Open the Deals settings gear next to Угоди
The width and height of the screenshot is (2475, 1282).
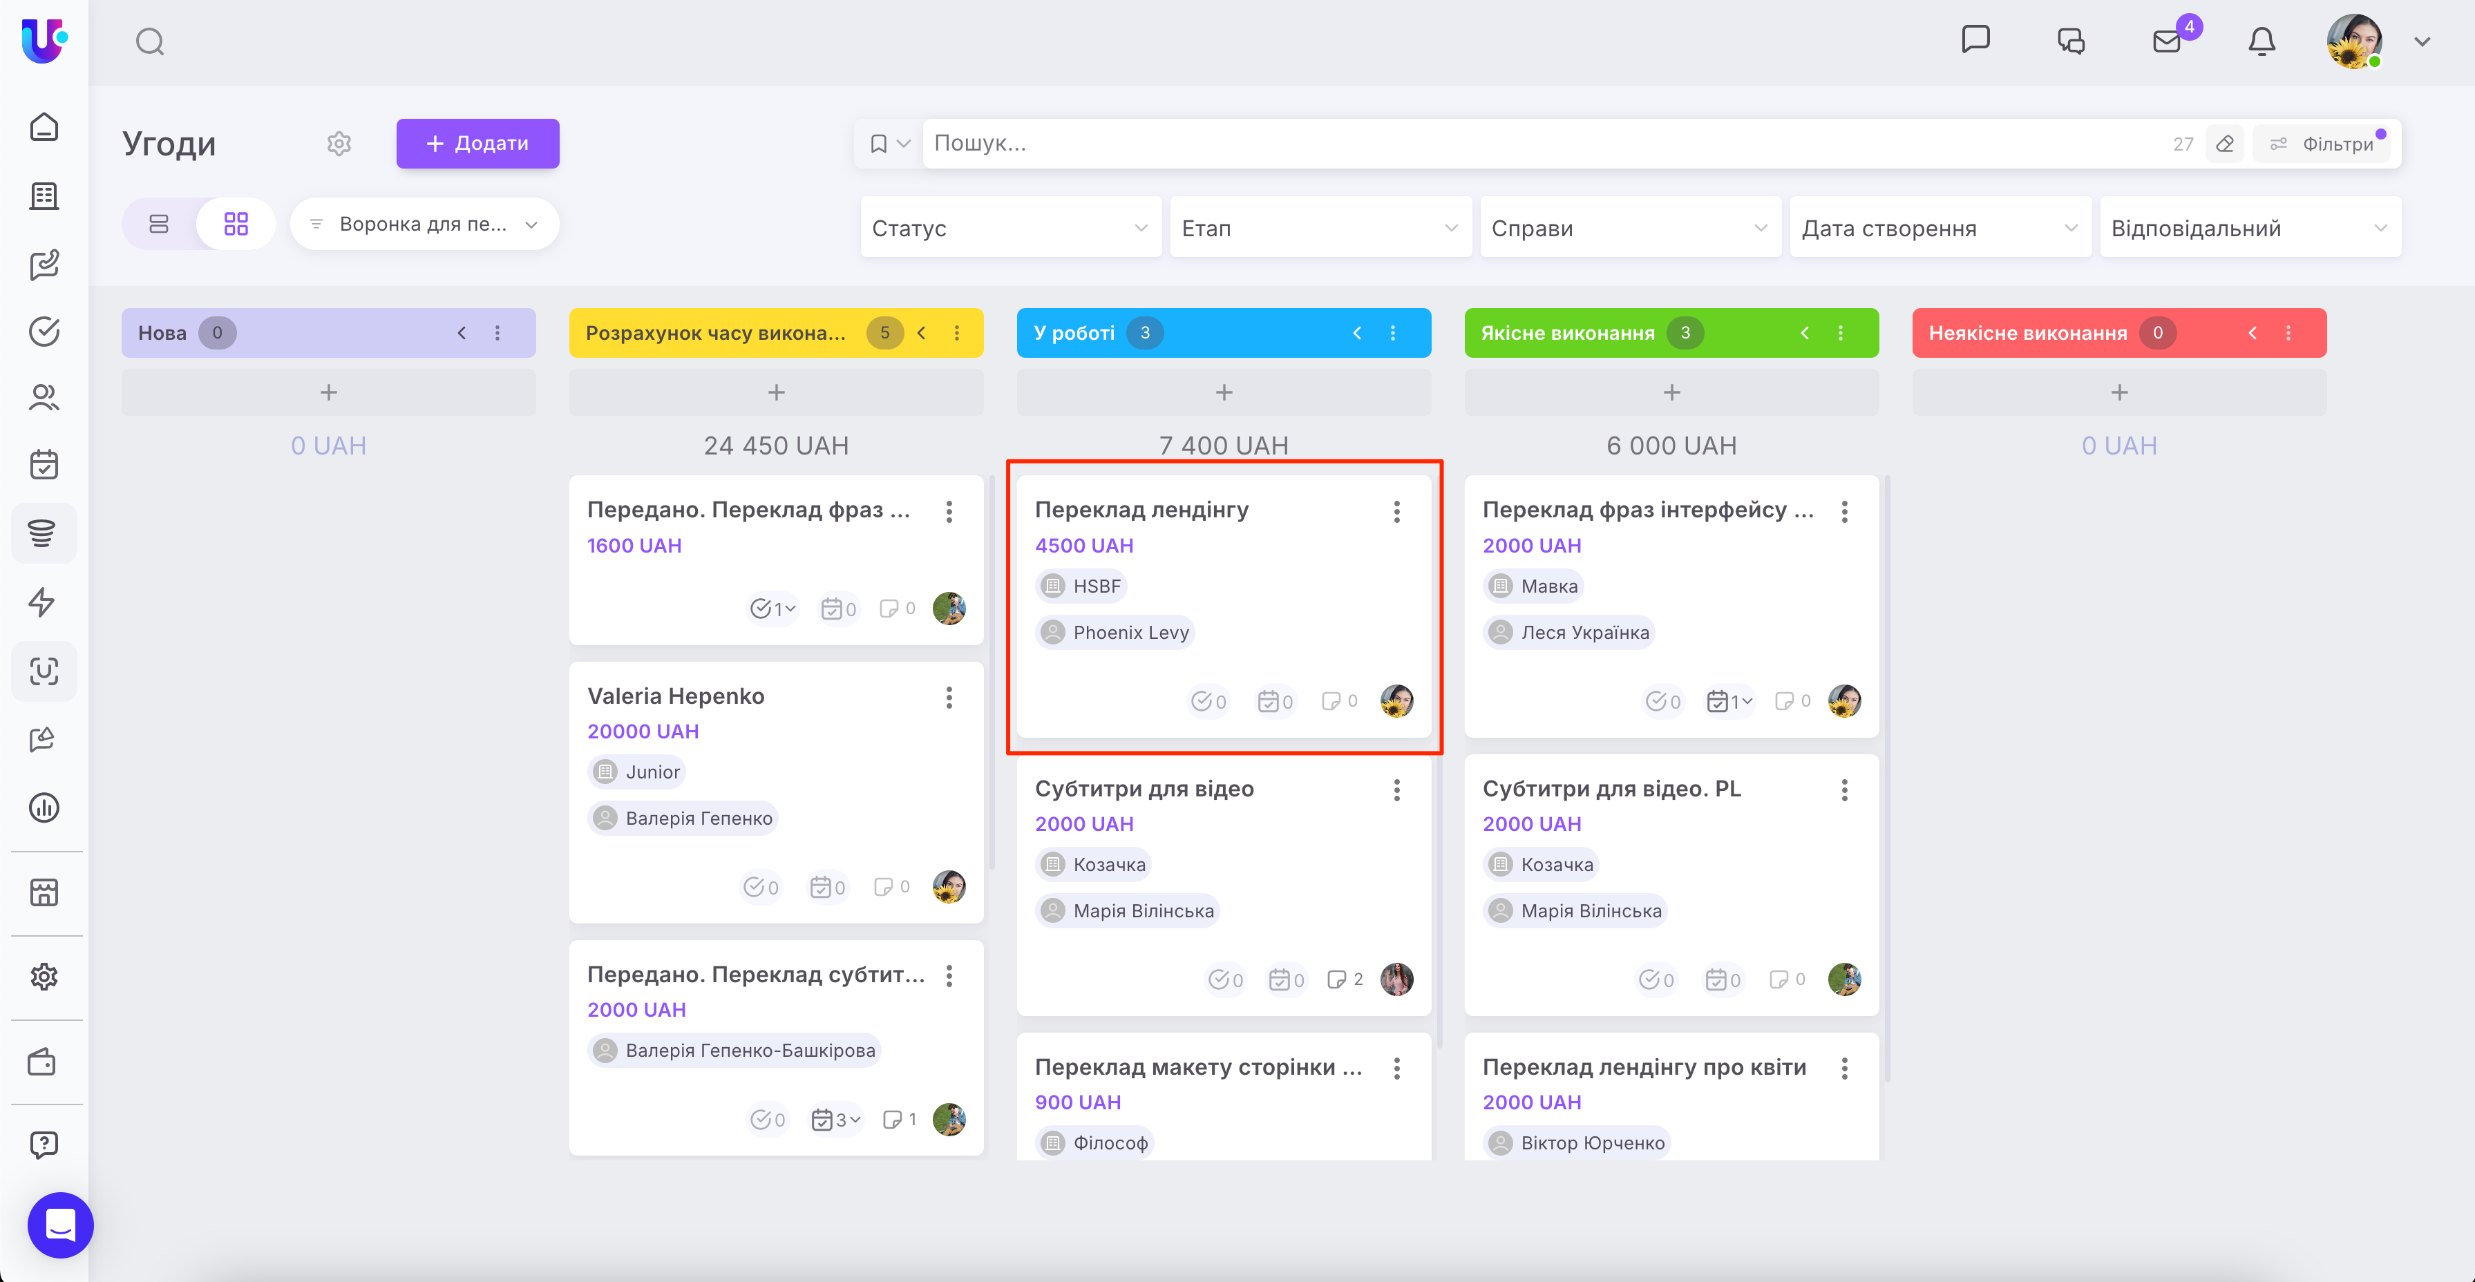tap(339, 143)
